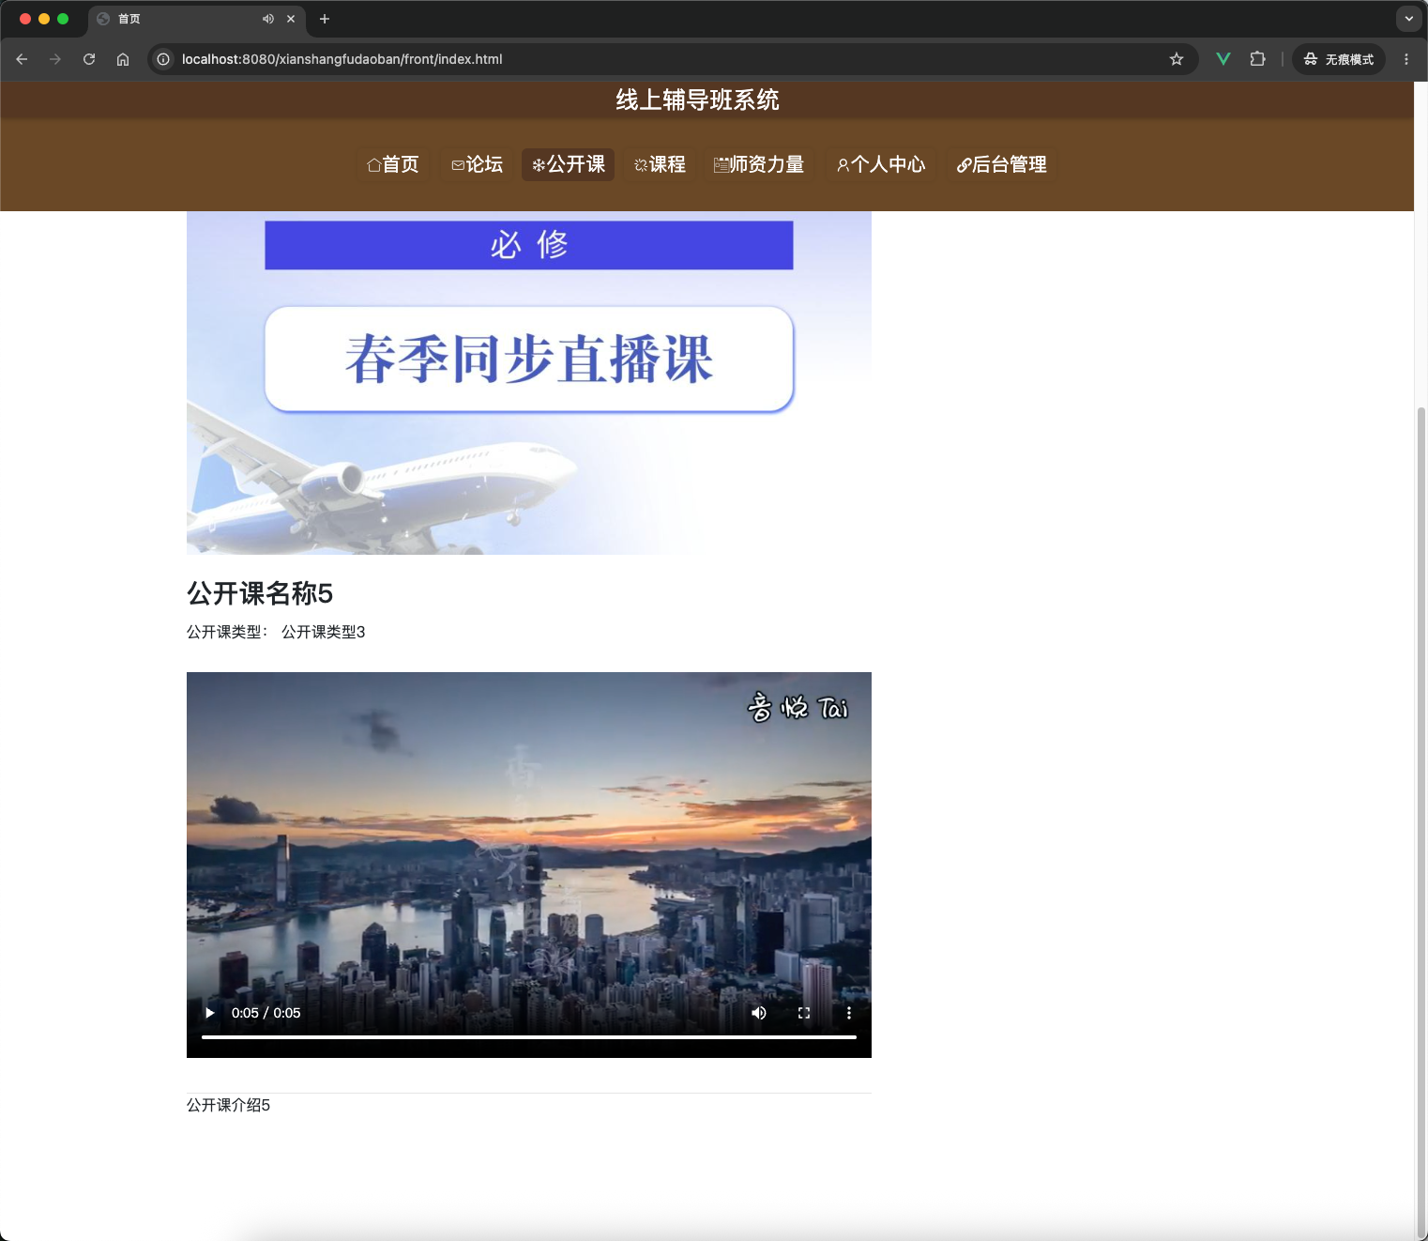Enter fullscreen for the video
Screen dimensions: 1428x1241
804,1013
